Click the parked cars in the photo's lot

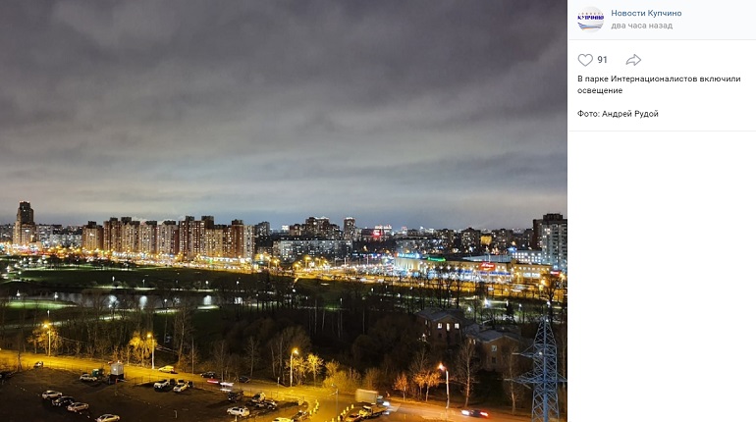pyautogui.click(x=65, y=400)
